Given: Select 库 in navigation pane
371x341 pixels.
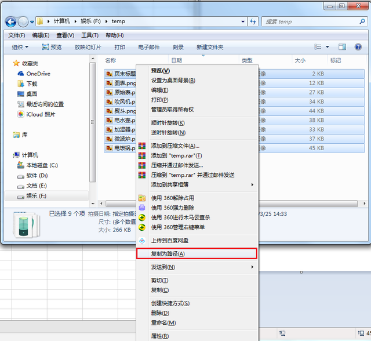Looking at the screenshot, I should click(24, 135).
